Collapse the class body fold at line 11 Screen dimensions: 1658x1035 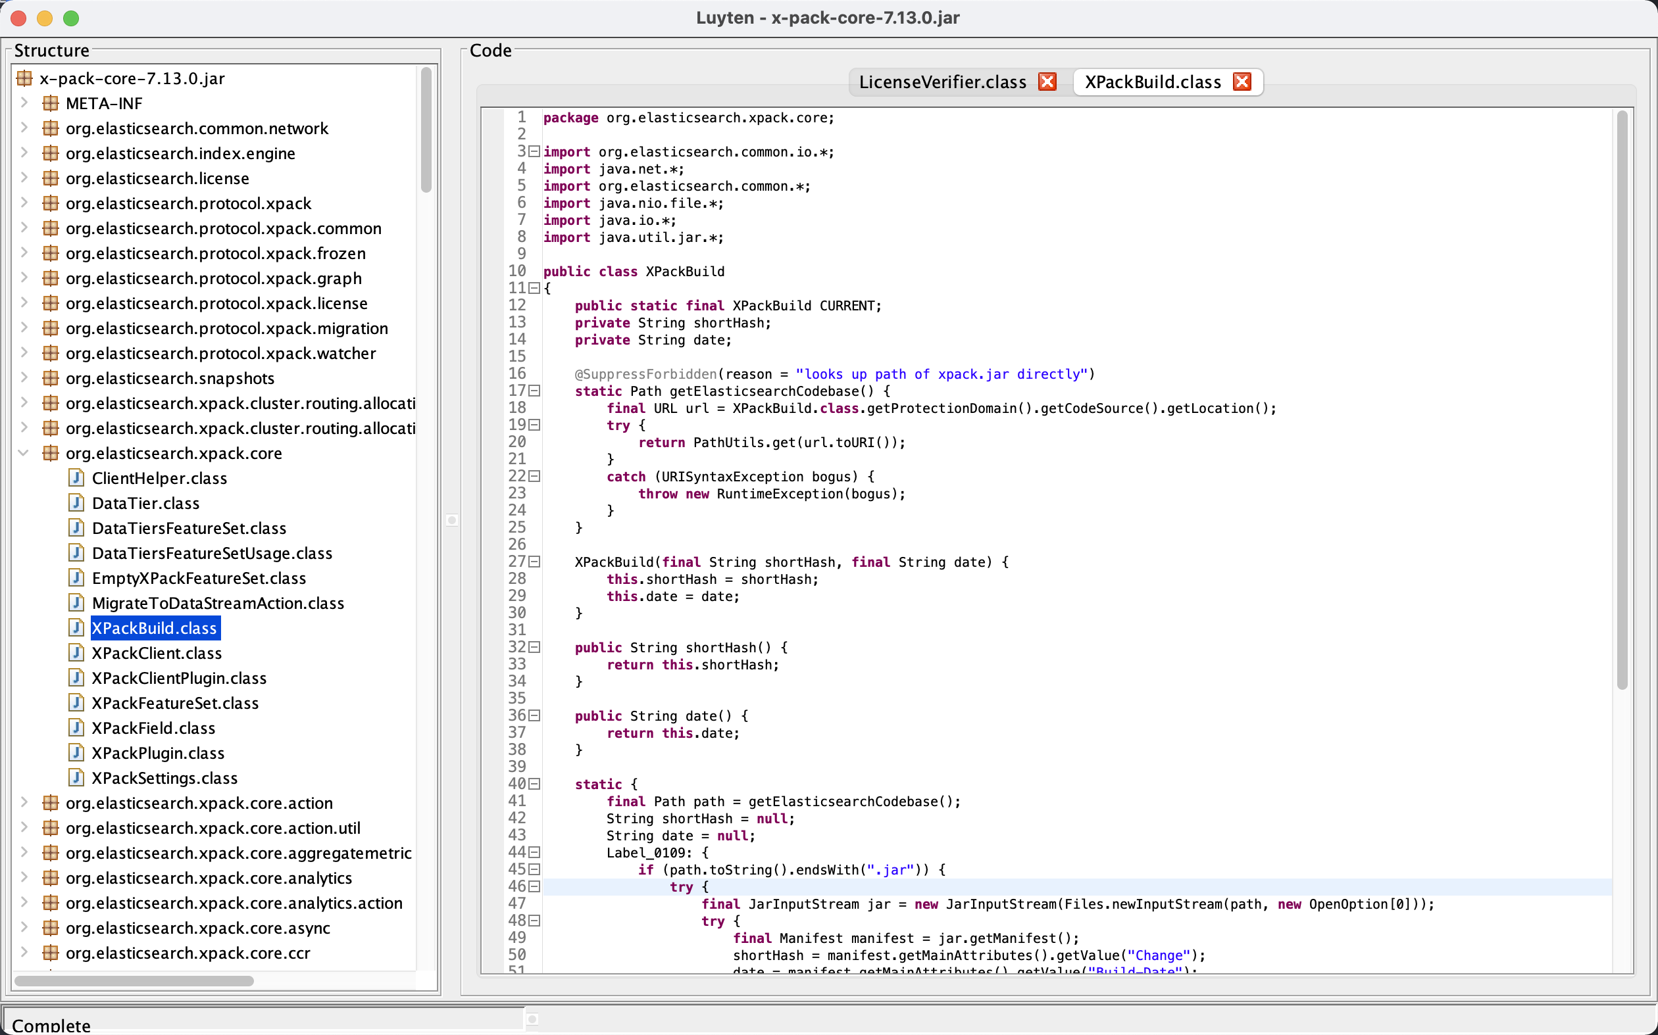click(534, 288)
